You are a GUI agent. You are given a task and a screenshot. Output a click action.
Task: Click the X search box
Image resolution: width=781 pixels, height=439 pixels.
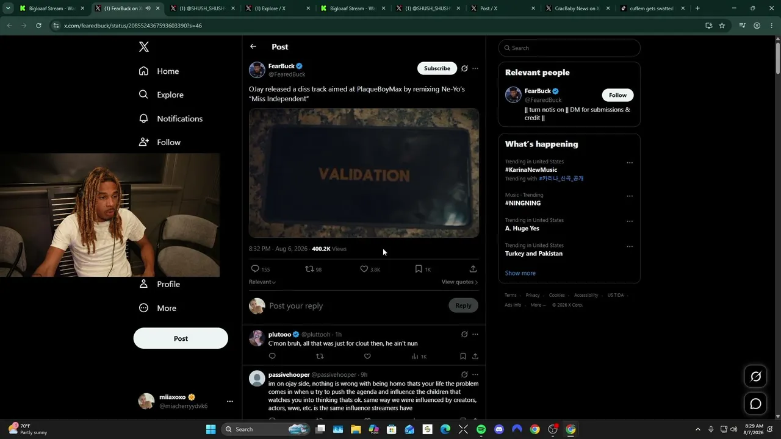569,48
